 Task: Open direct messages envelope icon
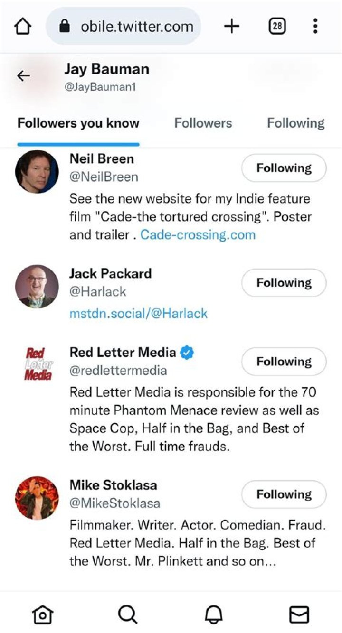(x=299, y=614)
